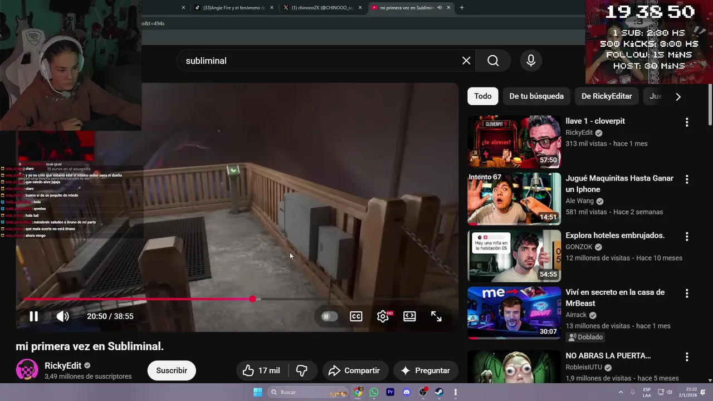The image size is (713, 401).
Task: Open the 'RickyEdit' channel name under the video
Action: tap(63, 366)
